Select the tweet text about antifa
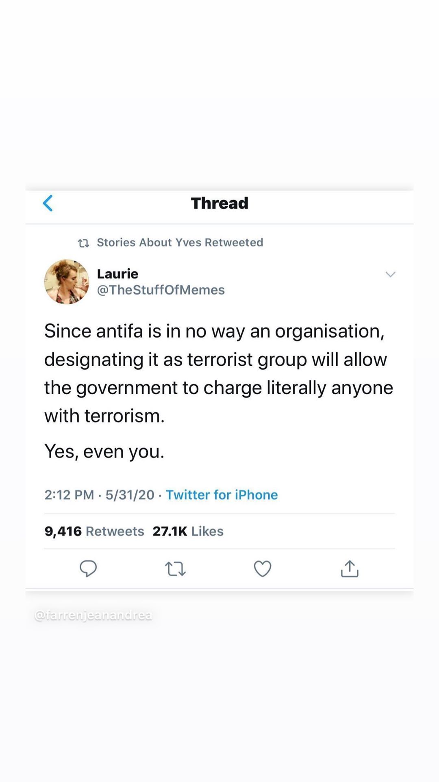The height and width of the screenshot is (782, 439). point(219,373)
